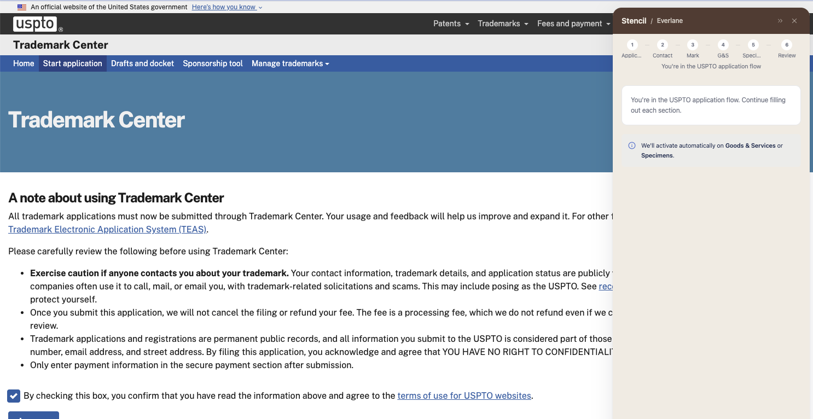Viewport: 813px width, 419px height.
Task: Click the "activate automatically on Goods & Services" notice
Action: (x=711, y=150)
